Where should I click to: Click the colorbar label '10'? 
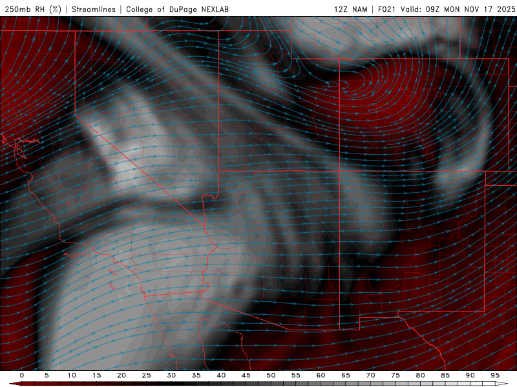pos(72,375)
